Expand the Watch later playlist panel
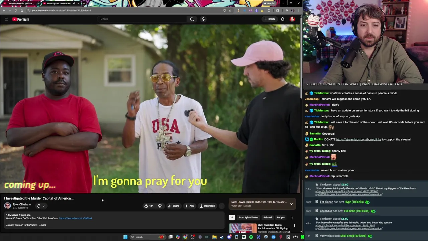The image size is (428, 241). point(291,204)
